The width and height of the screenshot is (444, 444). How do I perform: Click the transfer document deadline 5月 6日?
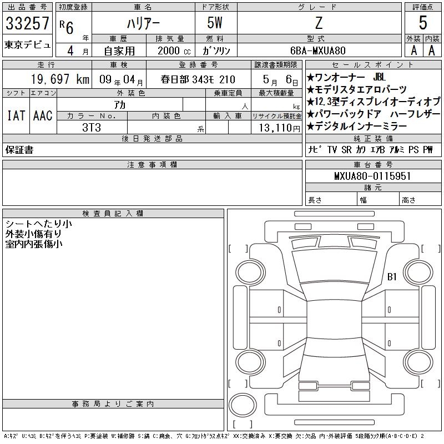280,79
